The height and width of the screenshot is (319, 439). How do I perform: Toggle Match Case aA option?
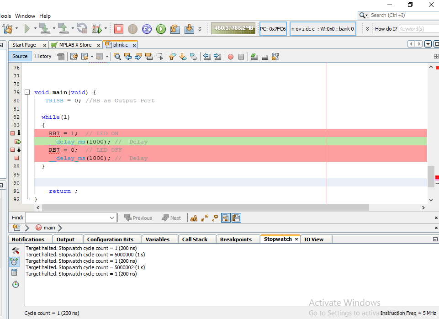click(194, 218)
